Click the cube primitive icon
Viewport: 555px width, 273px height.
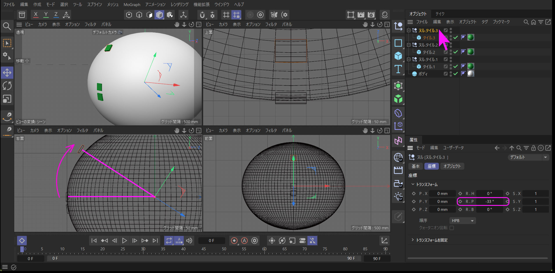(x=398, y=56)
